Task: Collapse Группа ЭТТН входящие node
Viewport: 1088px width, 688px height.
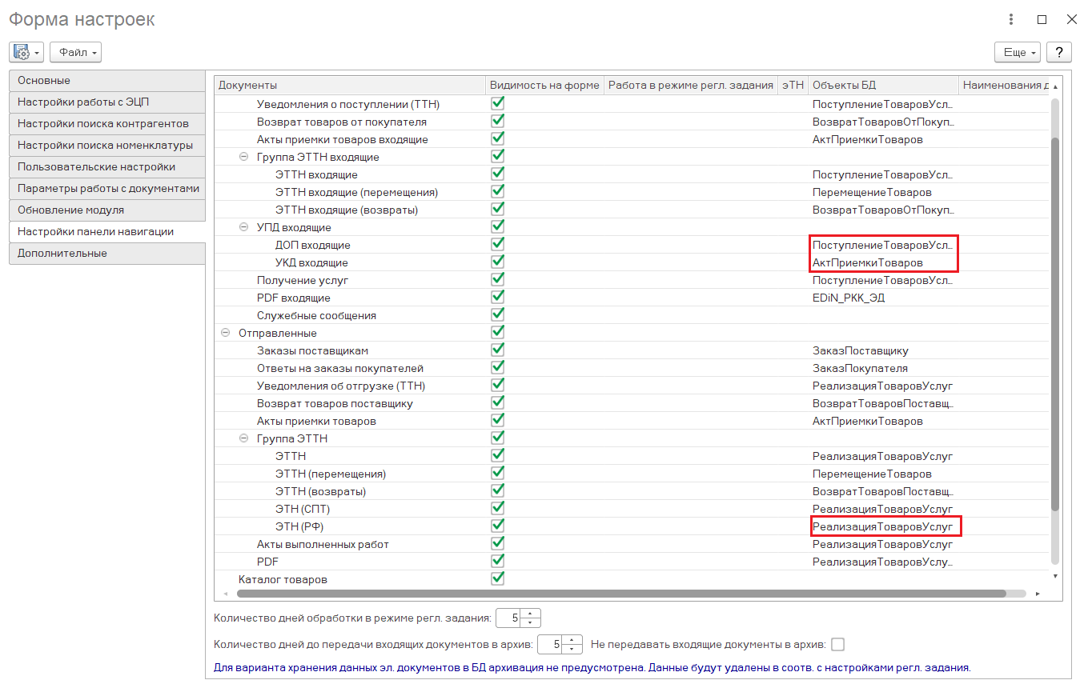Action: [244, 157]
